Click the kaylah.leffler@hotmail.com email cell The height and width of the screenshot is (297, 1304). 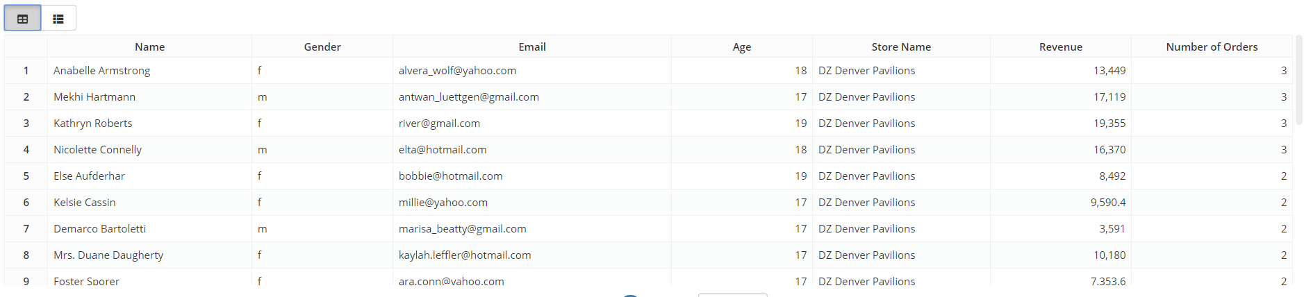tap(465, 255)
